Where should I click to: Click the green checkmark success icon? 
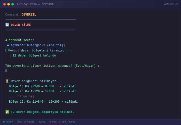[7, 112]
